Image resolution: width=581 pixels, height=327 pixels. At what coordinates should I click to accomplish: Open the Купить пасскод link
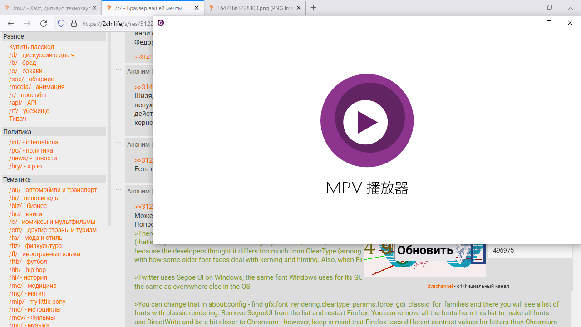coord(32,47)
